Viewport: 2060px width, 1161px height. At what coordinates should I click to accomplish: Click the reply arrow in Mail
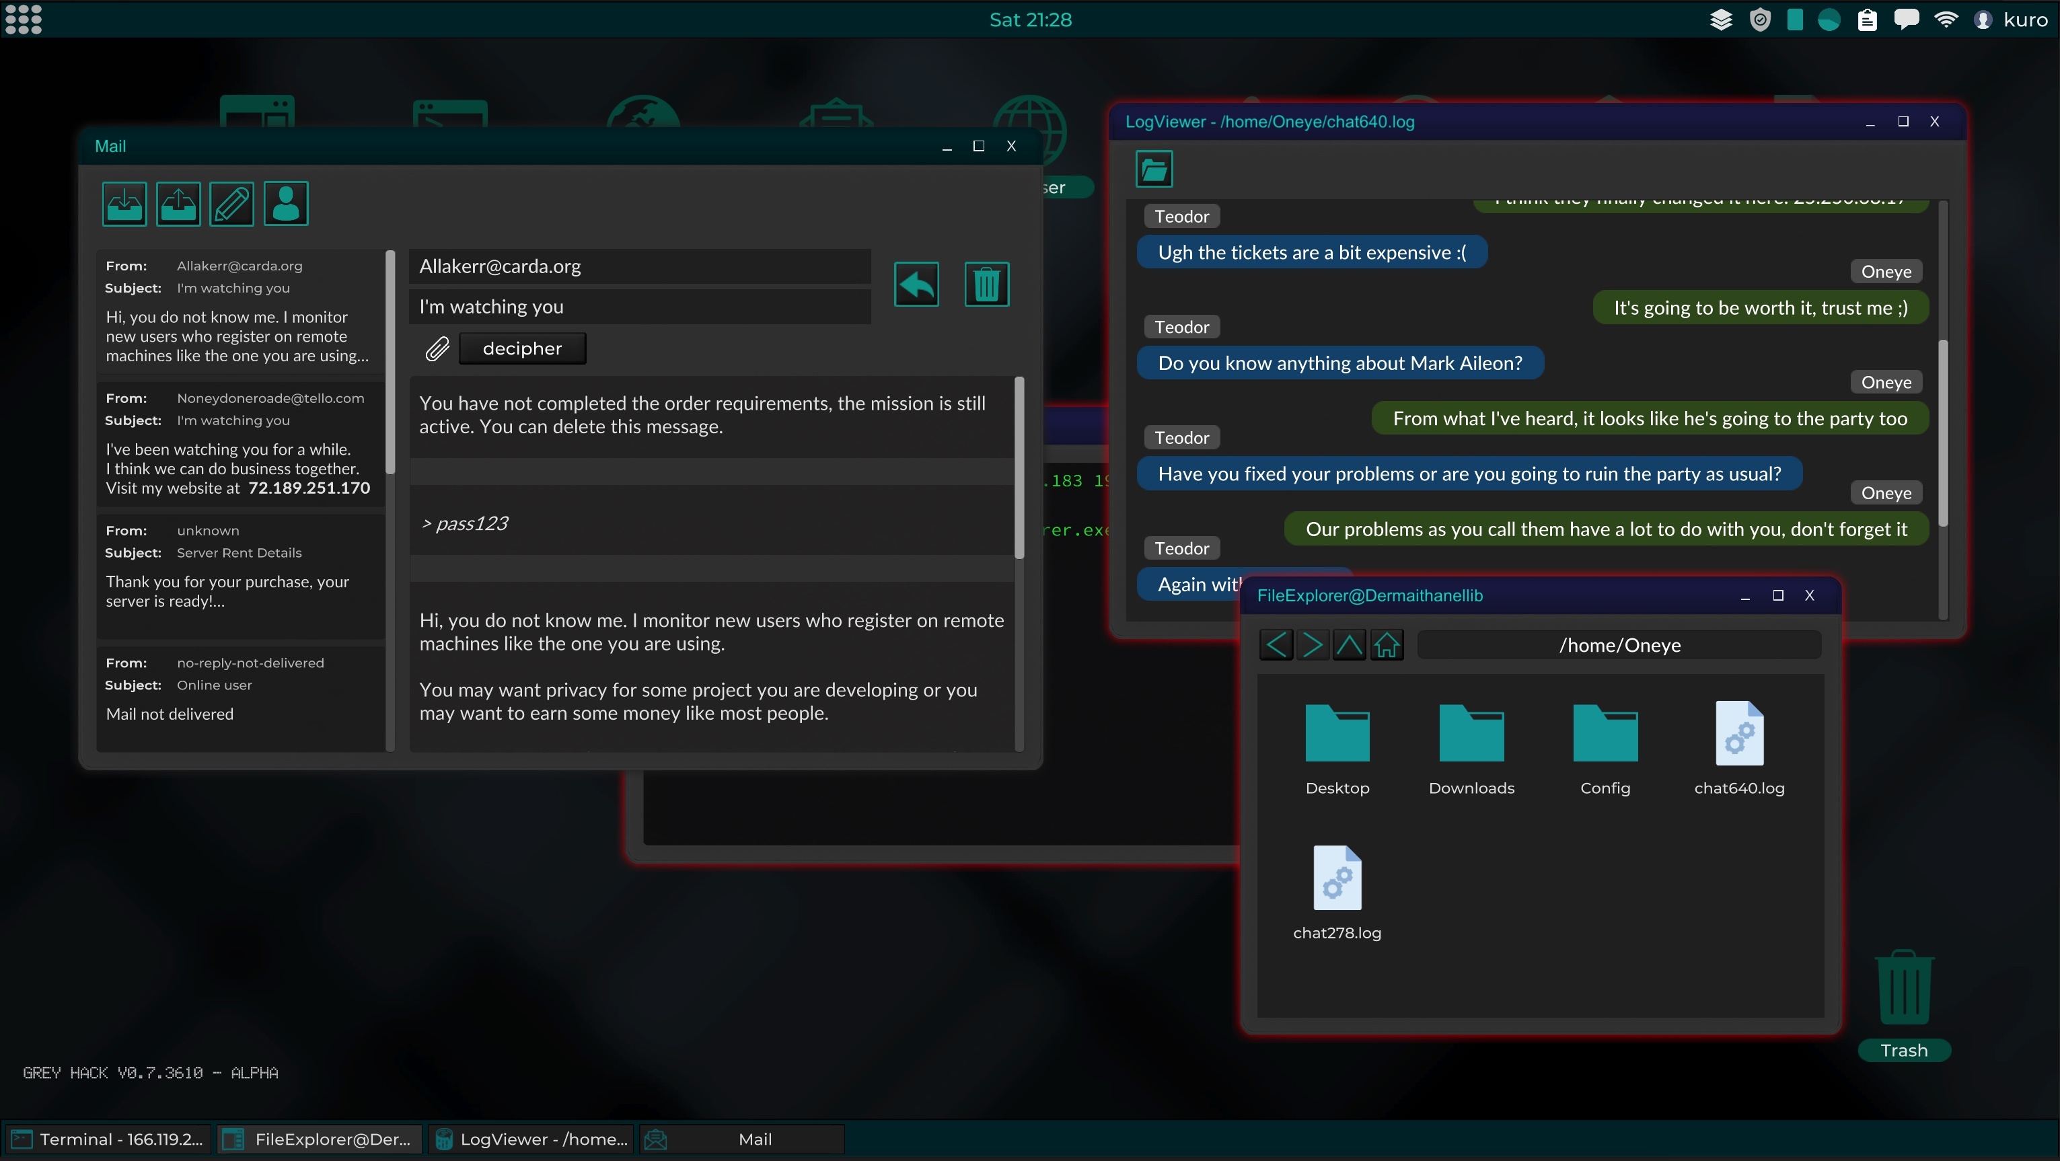pyautogui.click(x=916, y=284)
